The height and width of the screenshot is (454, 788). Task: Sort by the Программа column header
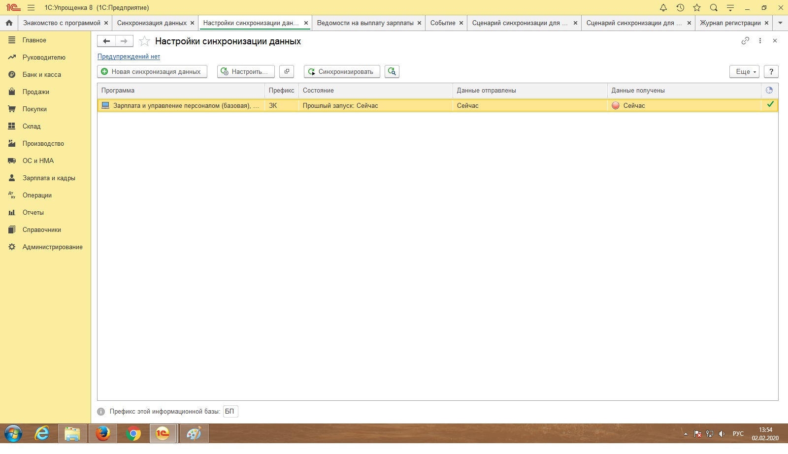(181, 90)
